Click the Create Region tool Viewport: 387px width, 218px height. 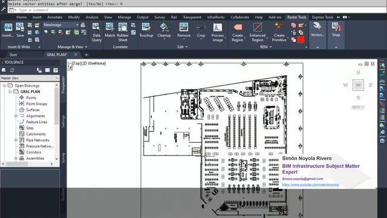(x=238, y=32)
